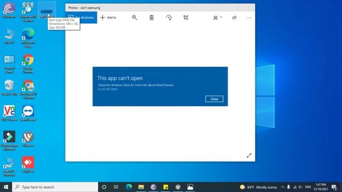342x192 pixels.
Task: Show hidden tray icons chevron
Action: pos(283,187)
